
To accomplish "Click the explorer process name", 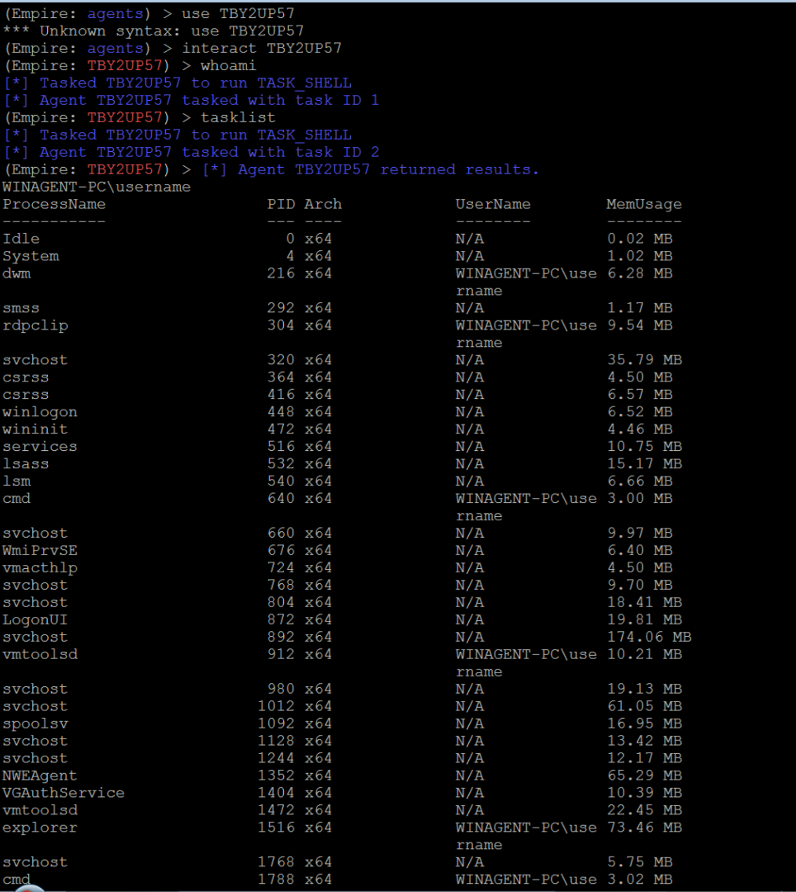I will point(40,827).
